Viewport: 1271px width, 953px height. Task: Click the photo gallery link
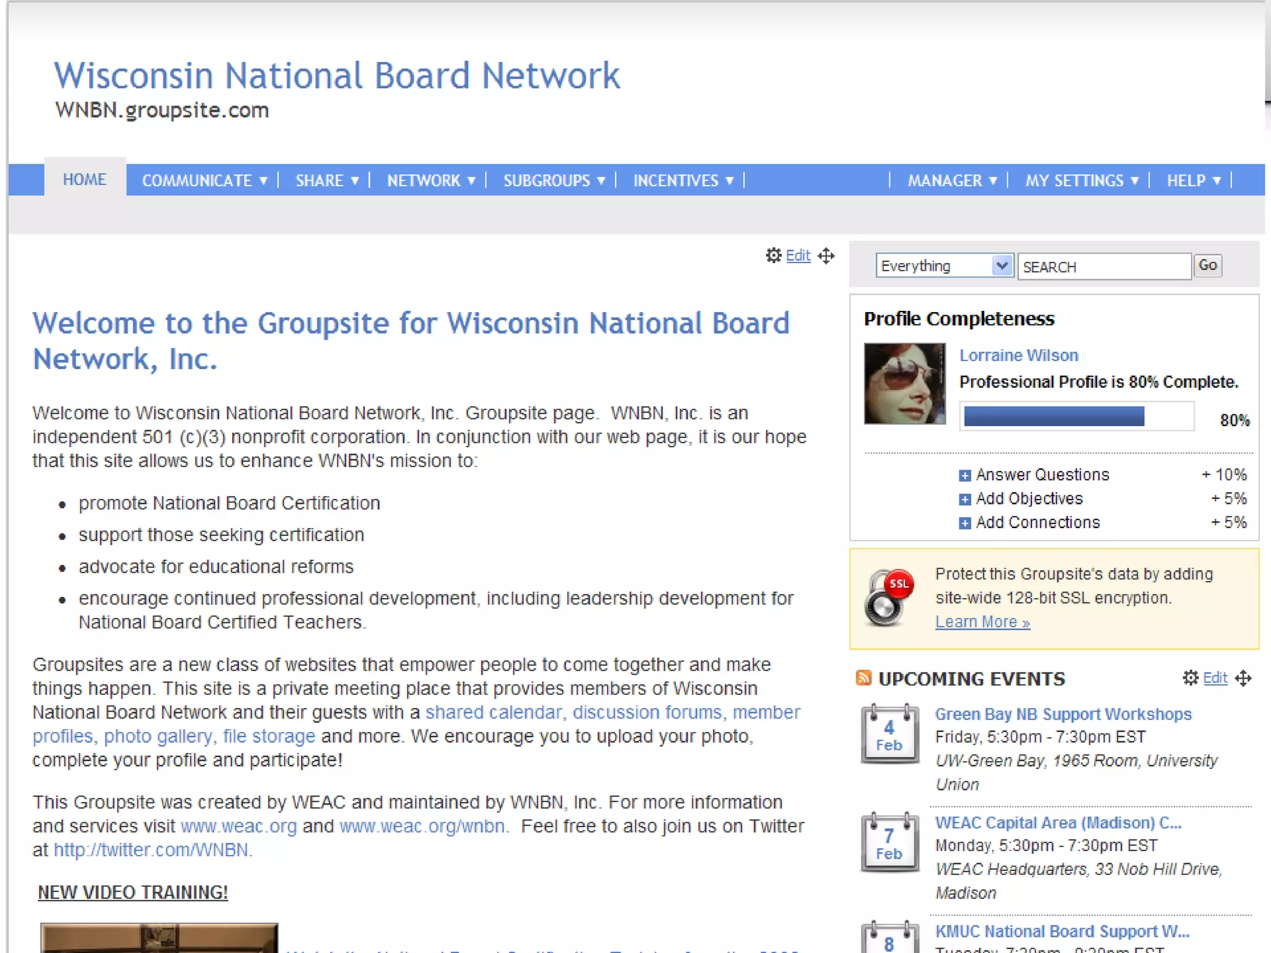[x=158, y=736]
